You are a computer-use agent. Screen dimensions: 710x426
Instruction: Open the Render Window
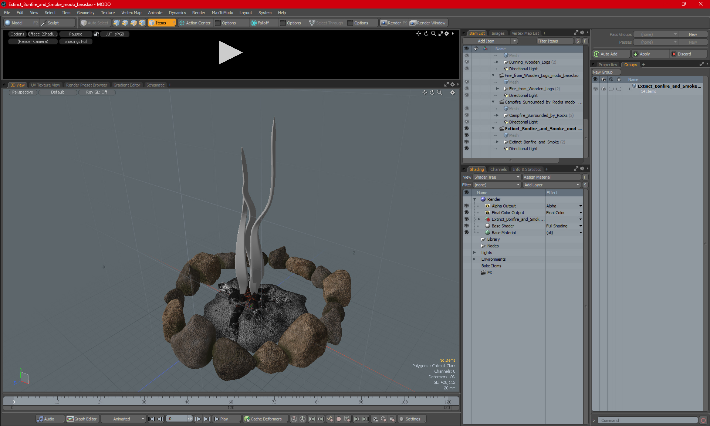pos(428,23)
